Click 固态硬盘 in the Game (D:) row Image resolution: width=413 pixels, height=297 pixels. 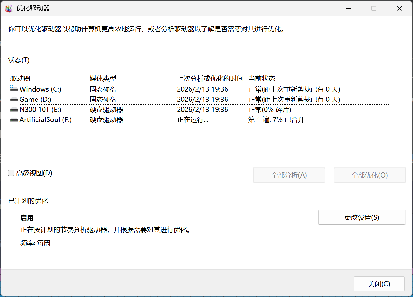103,99
